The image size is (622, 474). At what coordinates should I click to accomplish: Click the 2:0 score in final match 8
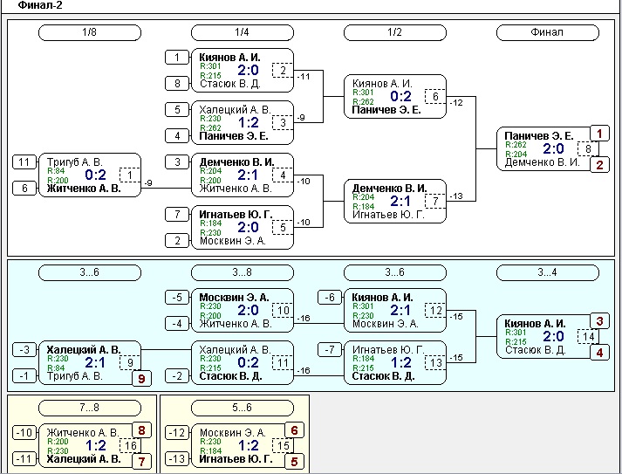coord(554,149)
